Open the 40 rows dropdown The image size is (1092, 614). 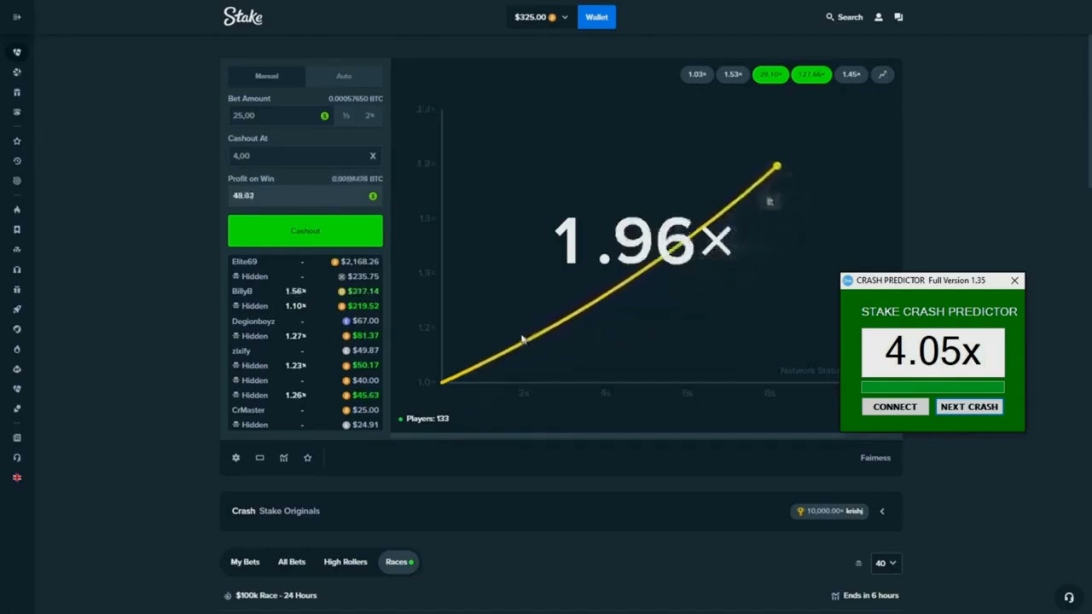(x=885, y=563)
